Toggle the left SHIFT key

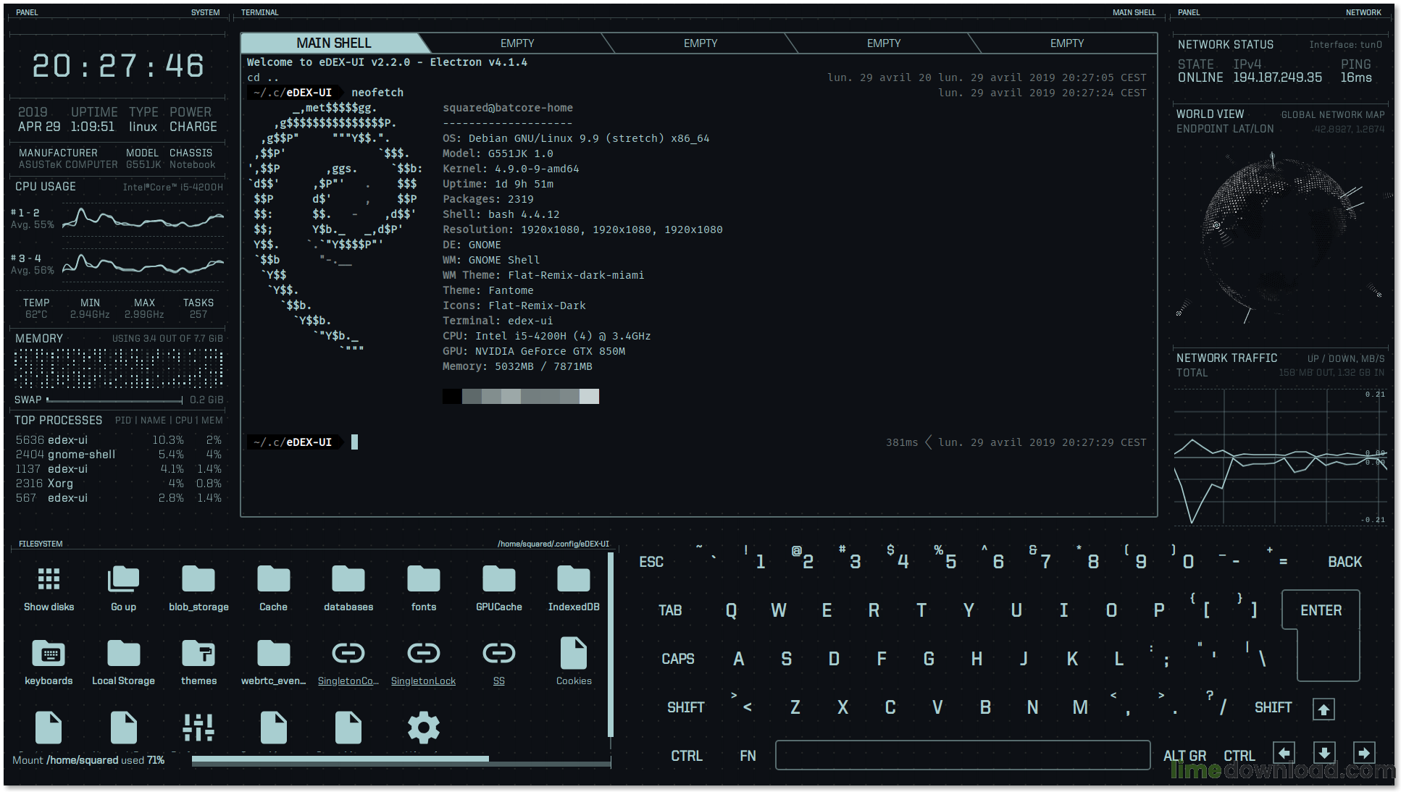coord(685,707)
